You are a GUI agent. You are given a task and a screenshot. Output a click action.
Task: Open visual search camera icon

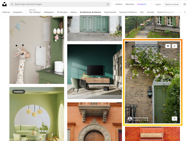108,4
